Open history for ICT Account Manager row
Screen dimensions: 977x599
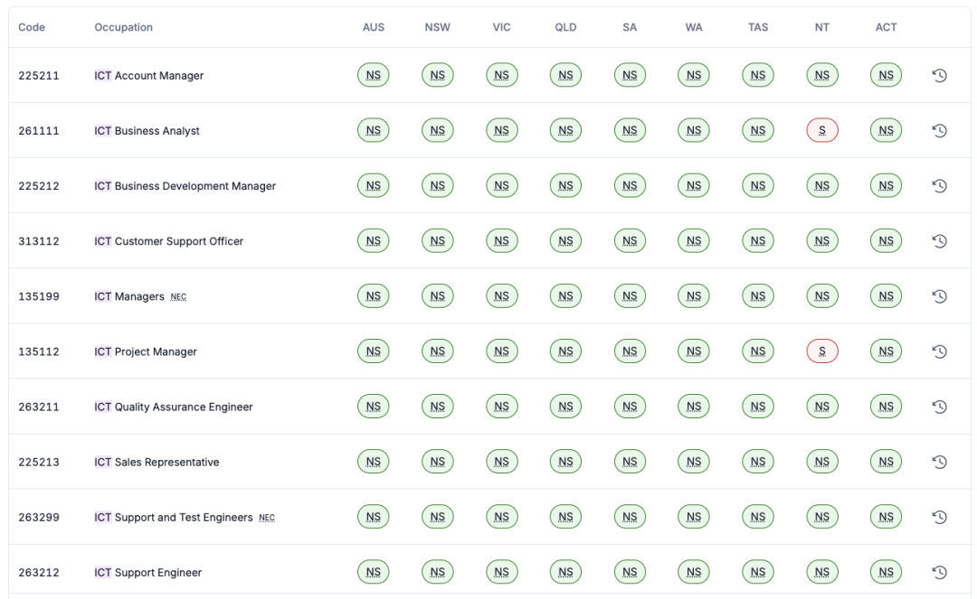939,76
